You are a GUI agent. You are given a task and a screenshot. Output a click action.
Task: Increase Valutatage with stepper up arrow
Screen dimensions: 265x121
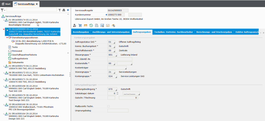[117, 93]
